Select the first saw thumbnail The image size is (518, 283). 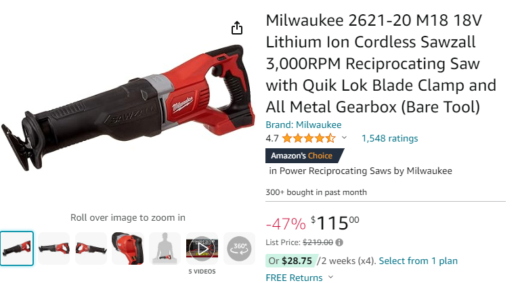[17, 248]
